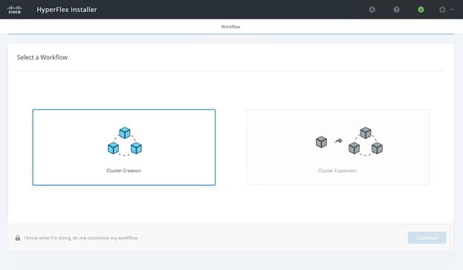Select the Cluster Creation card

click(x=124, y=147)
